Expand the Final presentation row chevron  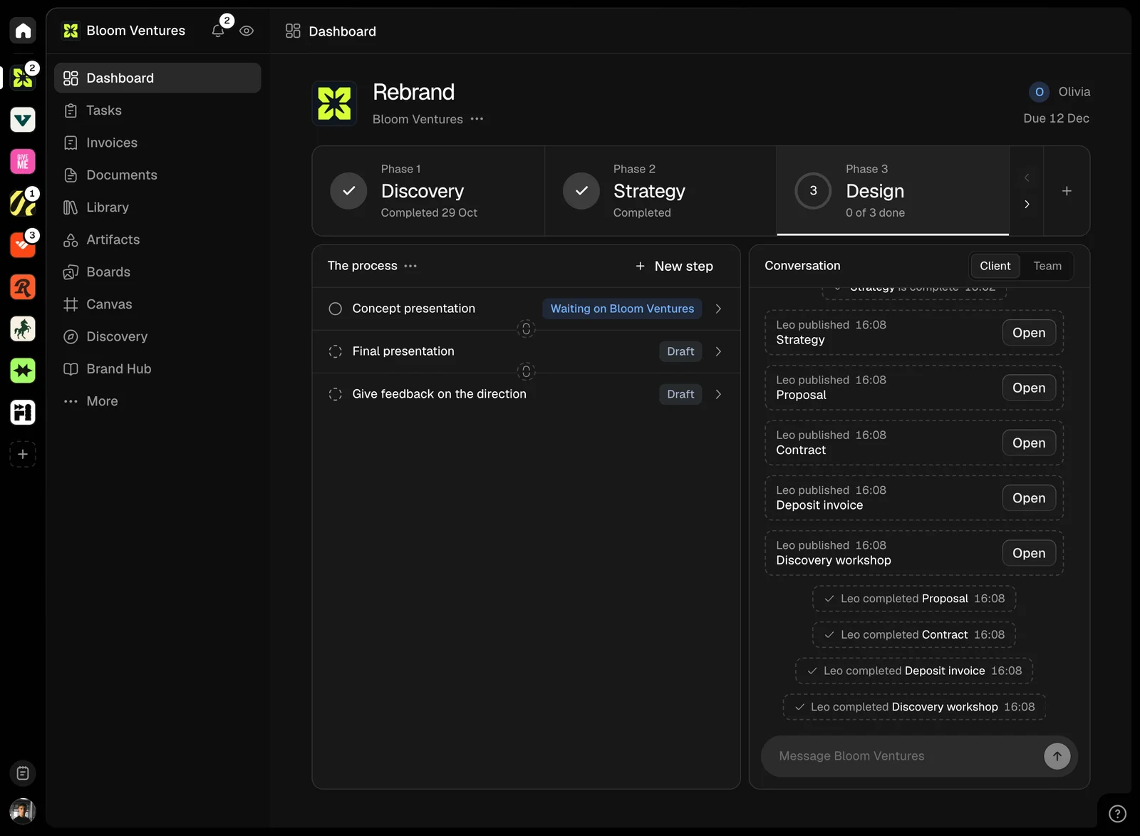coord(718,351)
